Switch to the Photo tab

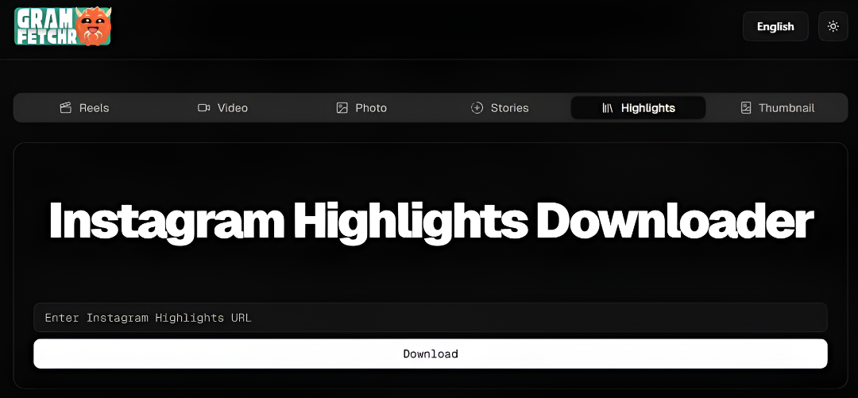pos(361,108)
